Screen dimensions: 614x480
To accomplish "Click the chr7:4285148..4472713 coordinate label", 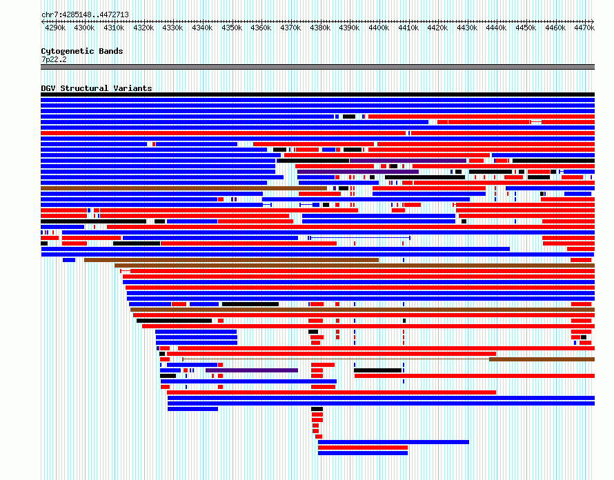I will tap(85, 14).
